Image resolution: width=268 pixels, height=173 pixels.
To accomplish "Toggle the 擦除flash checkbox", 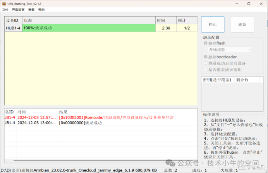I will (206, 43).
